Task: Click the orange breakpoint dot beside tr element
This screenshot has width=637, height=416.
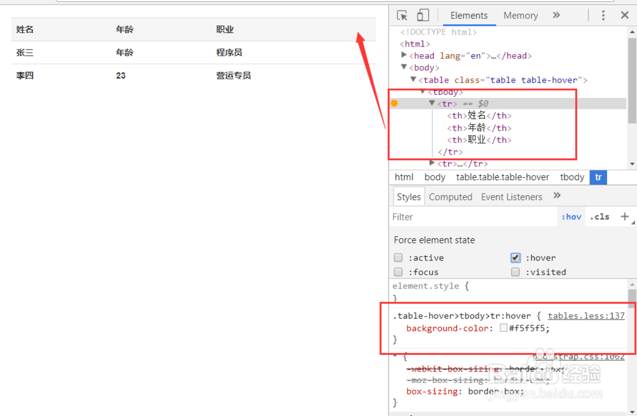Action: [x=394, y=103]
